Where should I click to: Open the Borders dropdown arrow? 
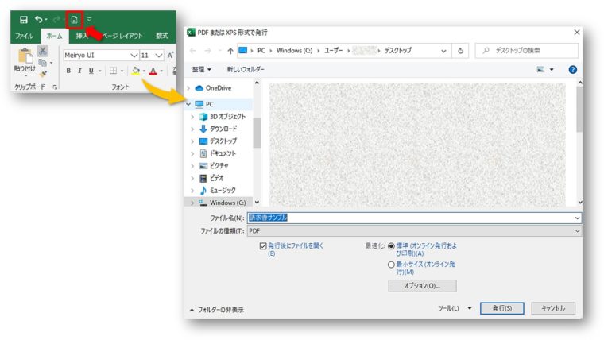pos(122,71)
